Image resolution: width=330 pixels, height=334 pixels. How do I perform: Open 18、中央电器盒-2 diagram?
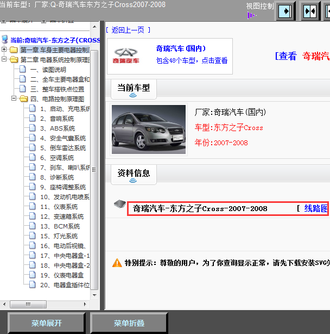[65, 265]
